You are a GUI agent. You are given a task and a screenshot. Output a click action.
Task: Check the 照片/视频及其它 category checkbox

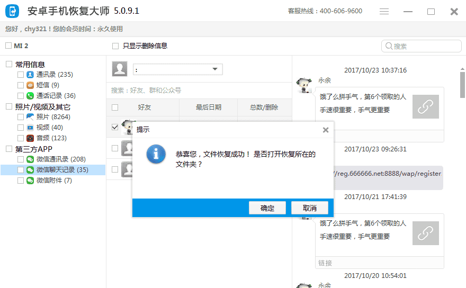[9, 106]
